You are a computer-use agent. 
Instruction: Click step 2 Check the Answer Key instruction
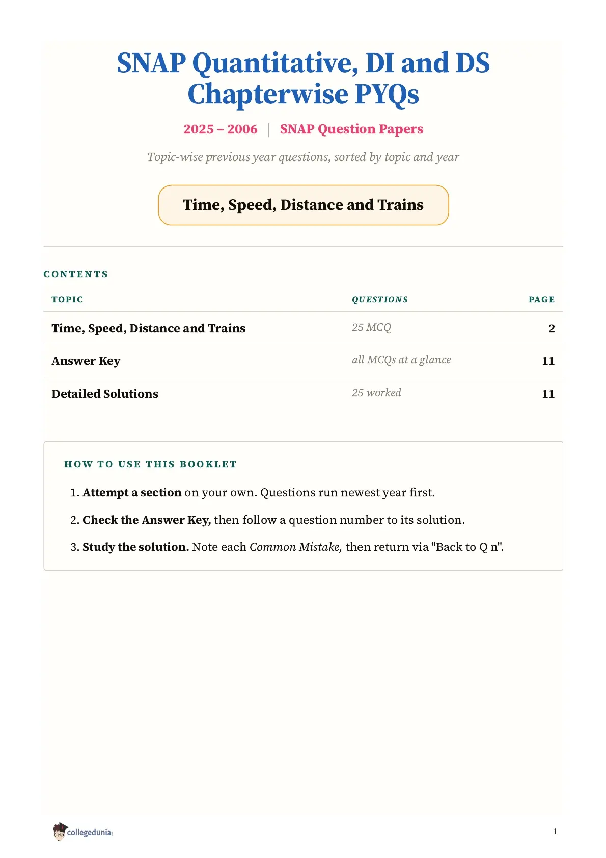tap(267, 520)
